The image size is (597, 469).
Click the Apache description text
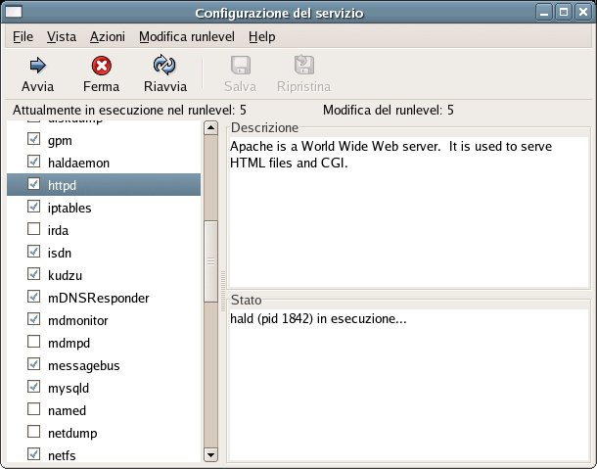click(x=391, y=155)
